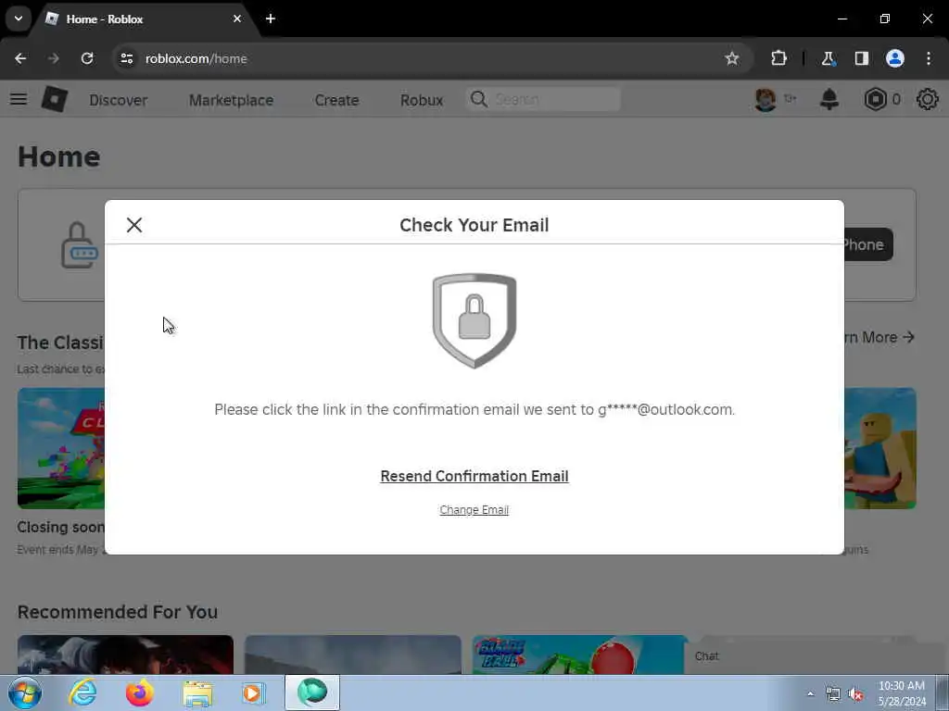Open the user avatar profile

click(765, 99)
